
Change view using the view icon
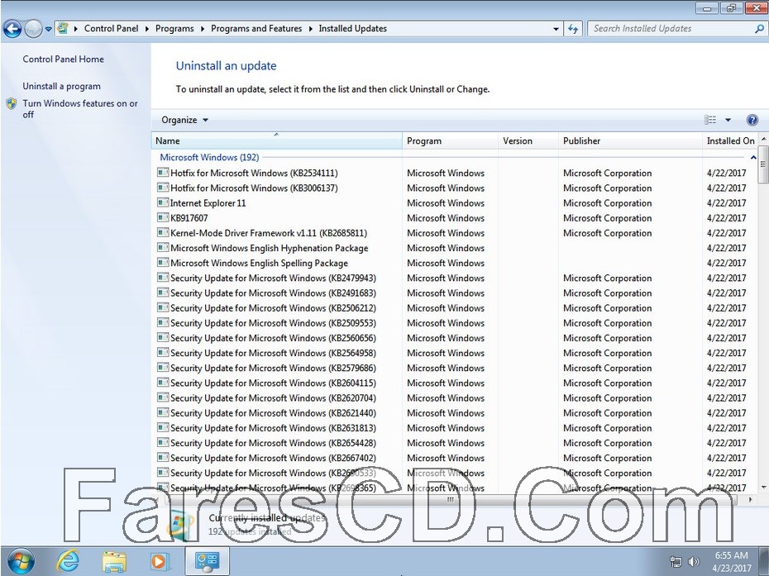pos(710,120)
